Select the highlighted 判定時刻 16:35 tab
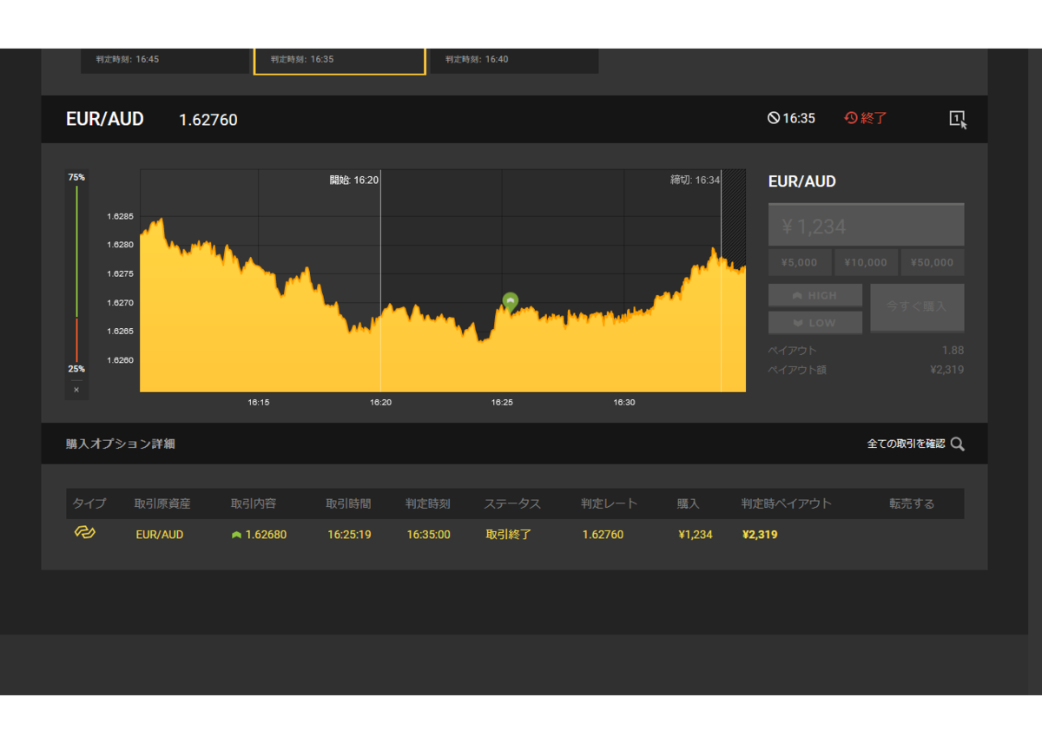Screen dimensions: 1042x743 [340, 60]
